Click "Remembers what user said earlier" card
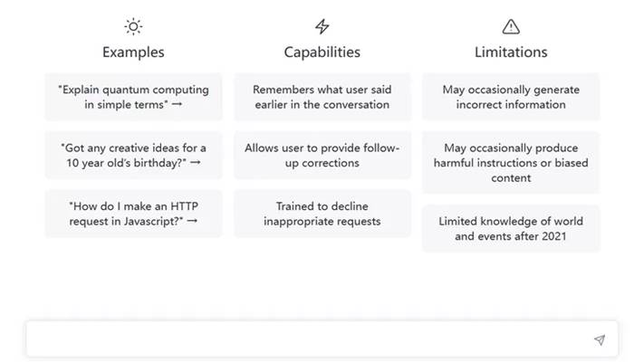This screenshot has width=634, height=362. point(322,97)
